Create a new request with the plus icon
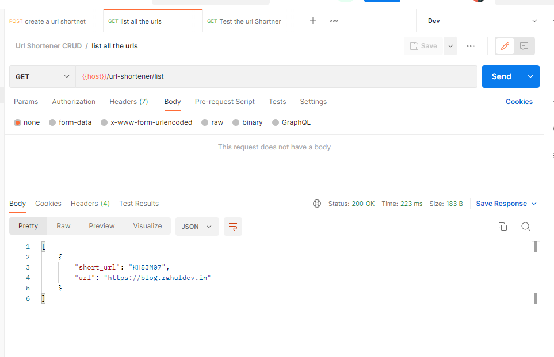This screenshot has height=357, width=554. tap(312, 20)
